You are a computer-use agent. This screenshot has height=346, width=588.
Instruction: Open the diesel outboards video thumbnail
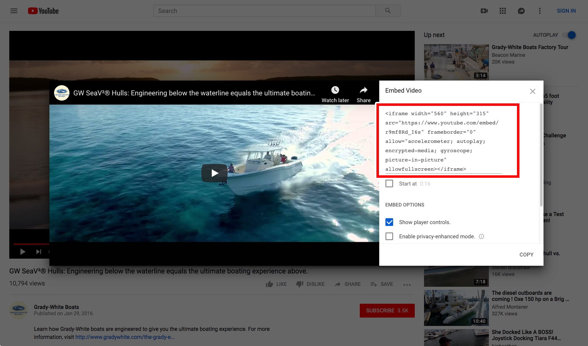pos(456,308)
